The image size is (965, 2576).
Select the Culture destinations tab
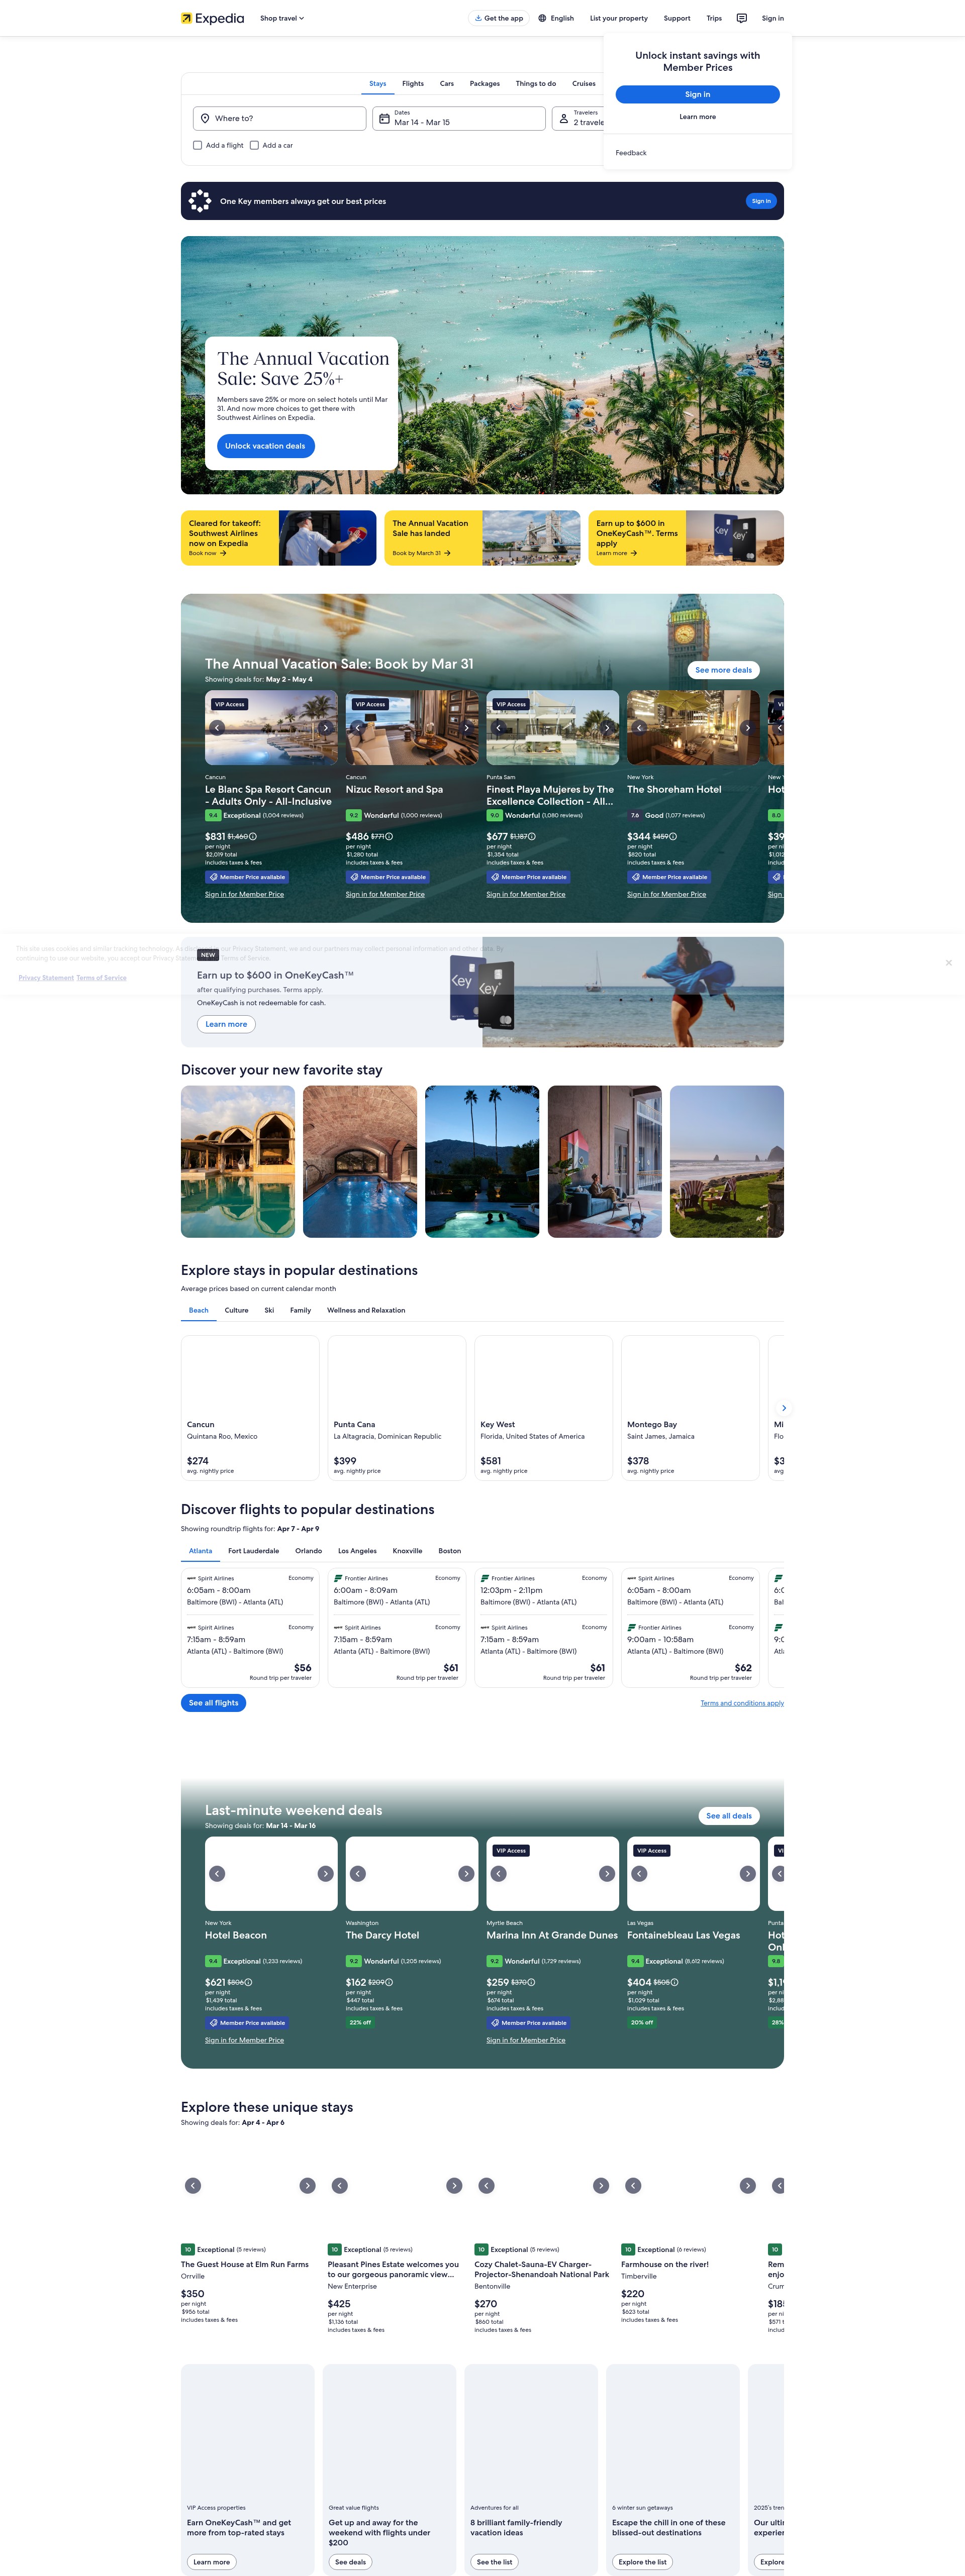pyautogui.click(x=236, y=1310)
